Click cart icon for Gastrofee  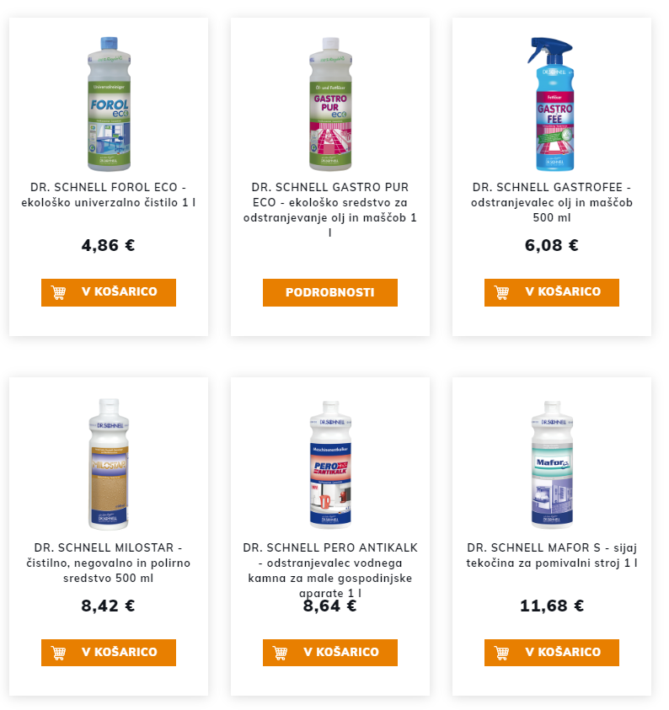click(502, 292)
